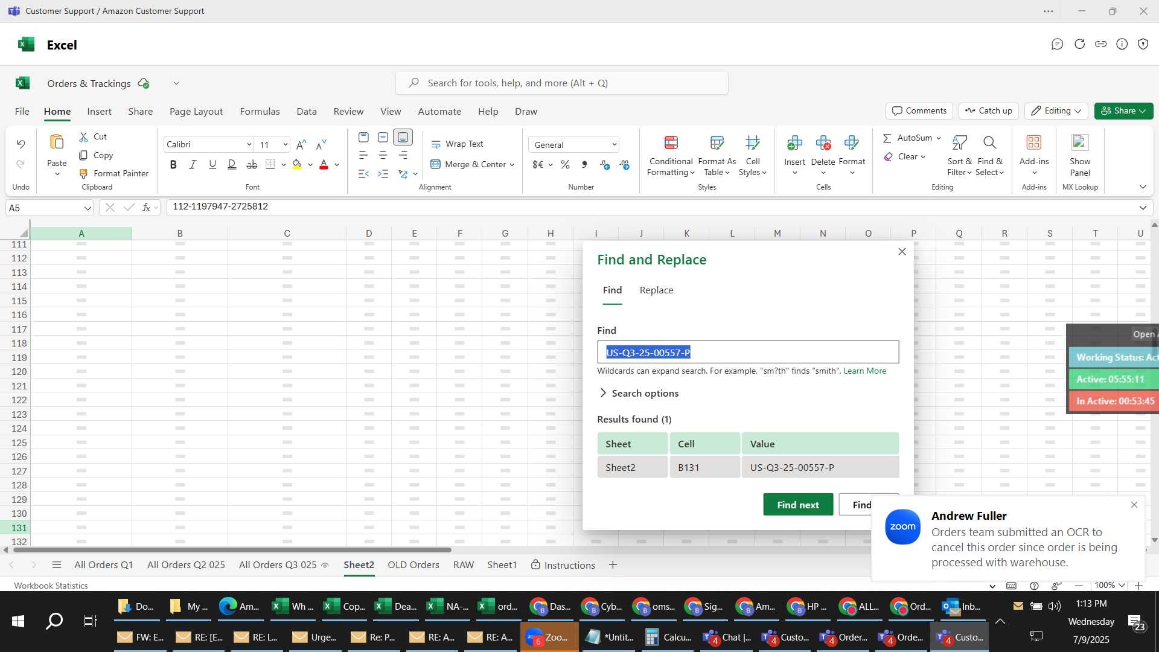Set bottom vertical alignment
The height and width of the screenshot is (652, 1159).
(403, 138)
